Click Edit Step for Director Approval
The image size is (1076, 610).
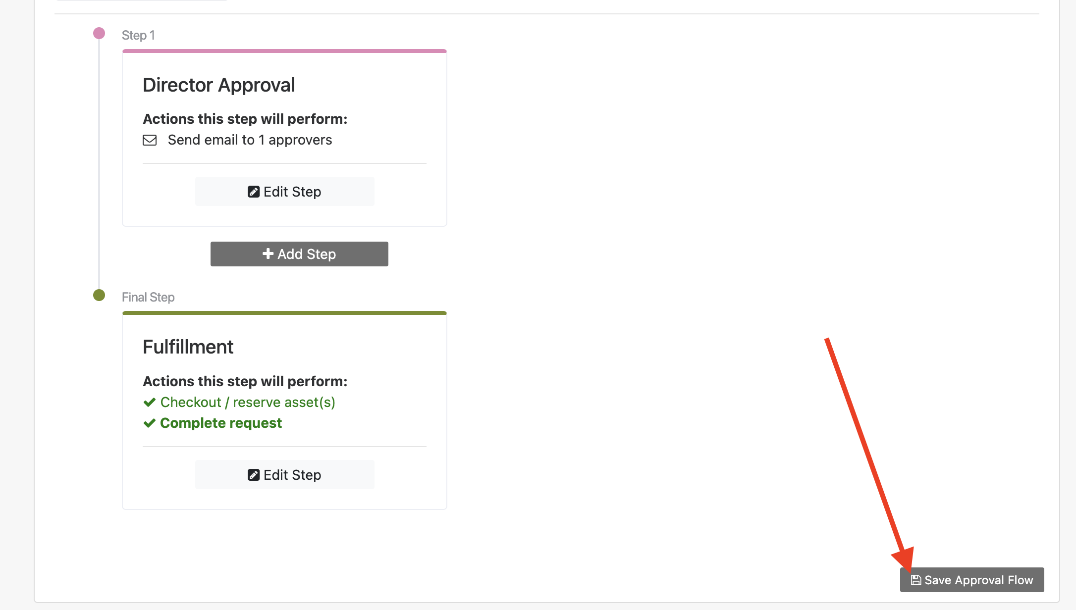pyautogui.click(x=284, y=192)
